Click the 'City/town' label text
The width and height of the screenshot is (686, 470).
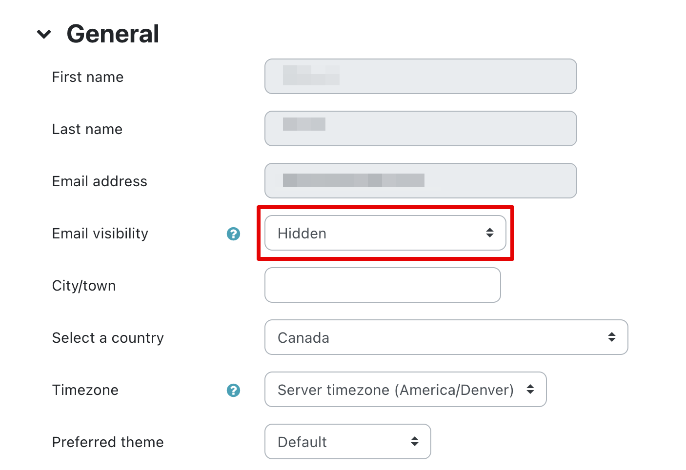pos(84,286)
